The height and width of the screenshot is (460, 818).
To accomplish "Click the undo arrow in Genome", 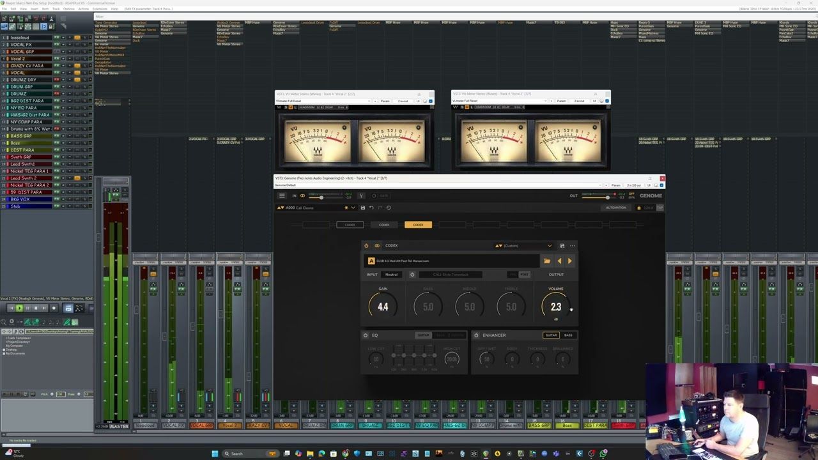I will pos(371,208).
